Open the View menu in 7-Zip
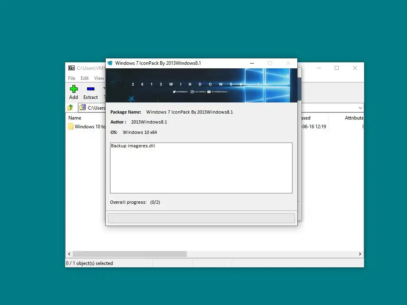The image size is (407, 305). click(x=99, y=78)
